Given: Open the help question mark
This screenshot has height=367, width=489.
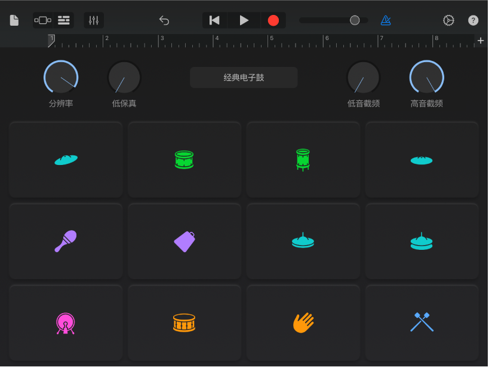Looking at the screenshot, I should coord(473,20).
